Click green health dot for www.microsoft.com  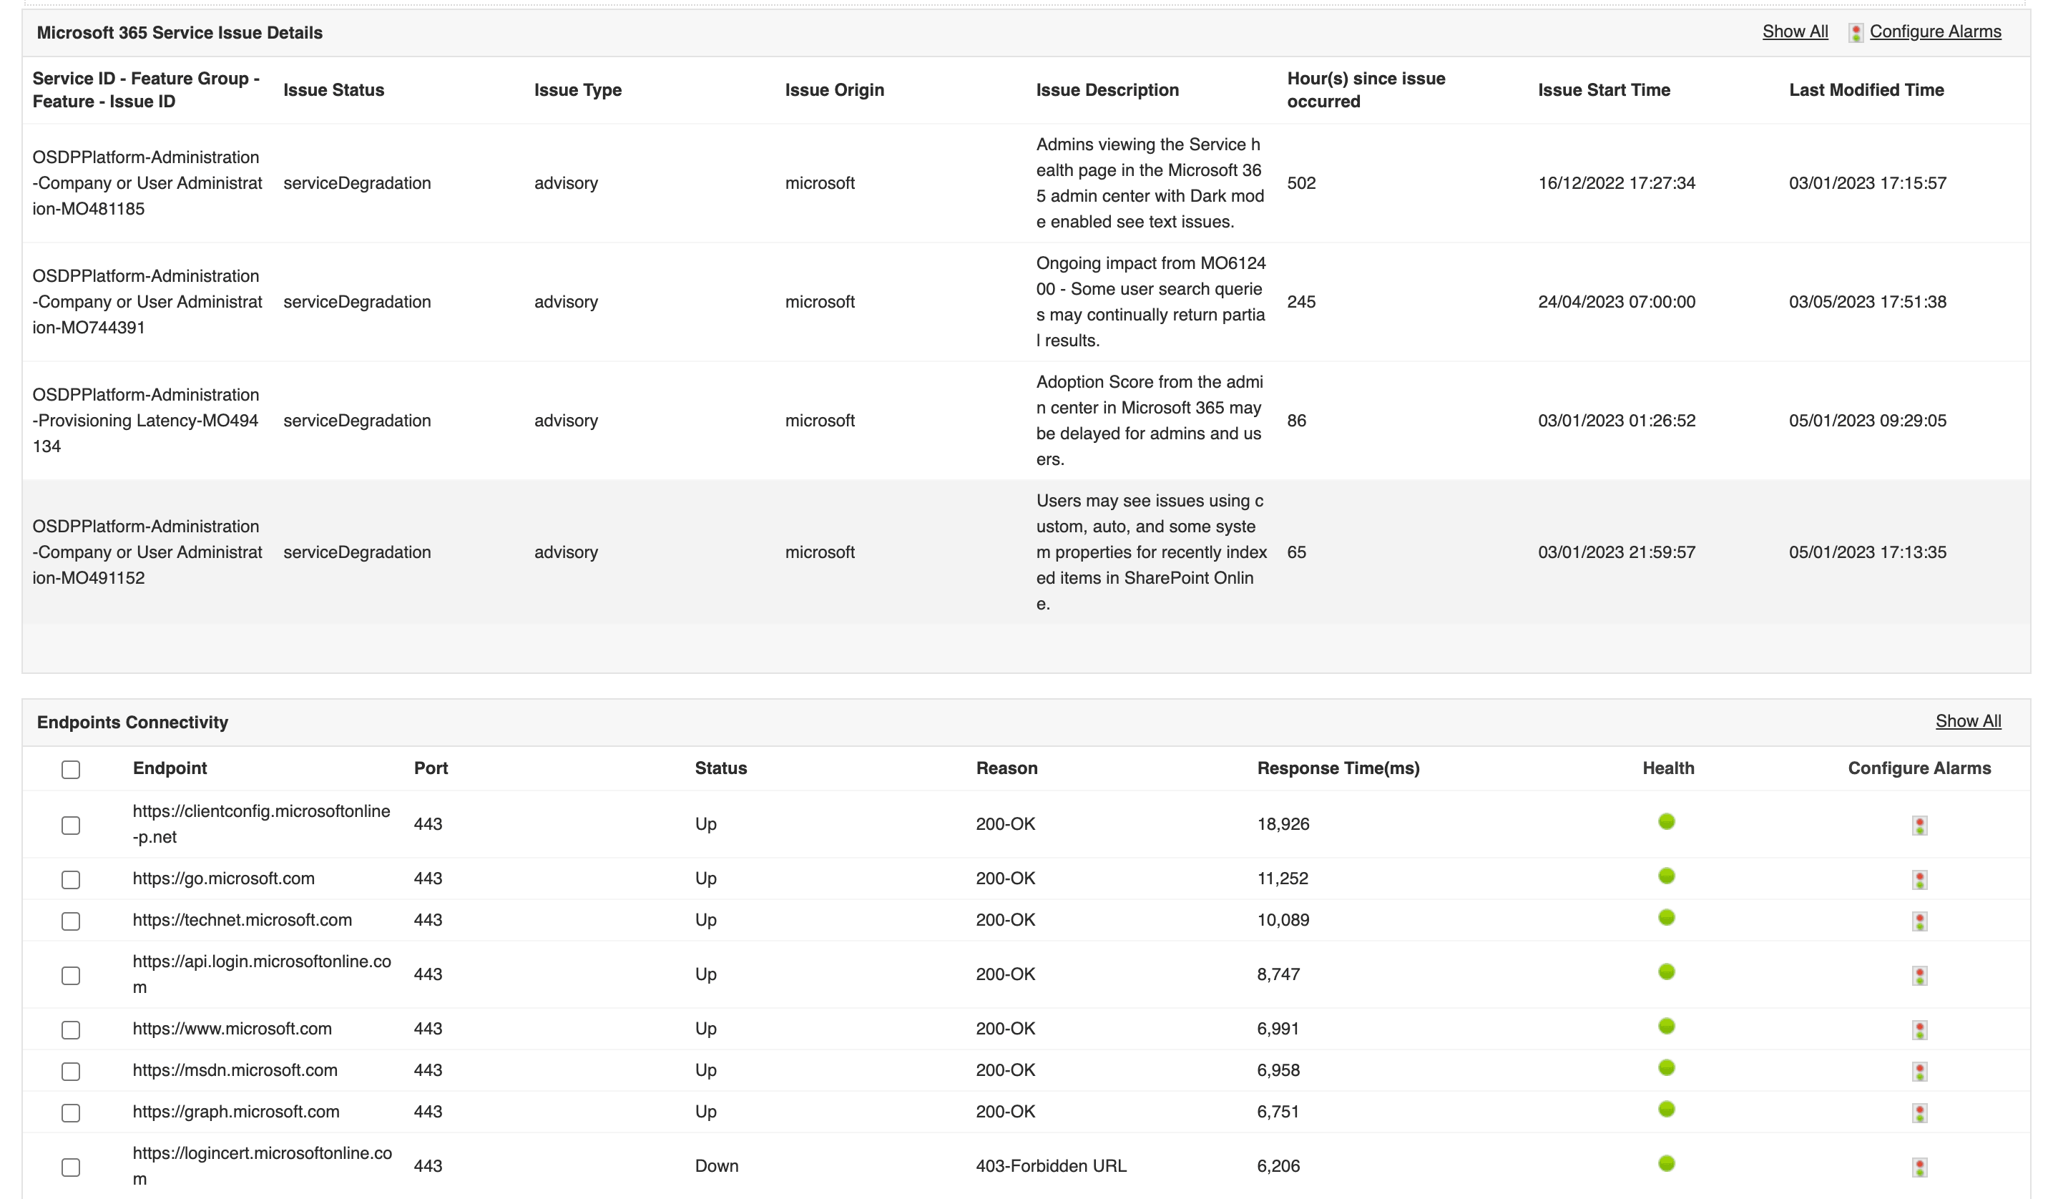[1667, 1027]
